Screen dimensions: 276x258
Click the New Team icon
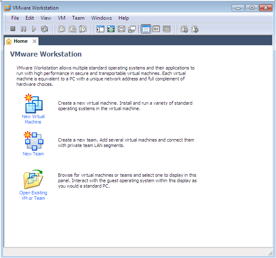[34, 141]
